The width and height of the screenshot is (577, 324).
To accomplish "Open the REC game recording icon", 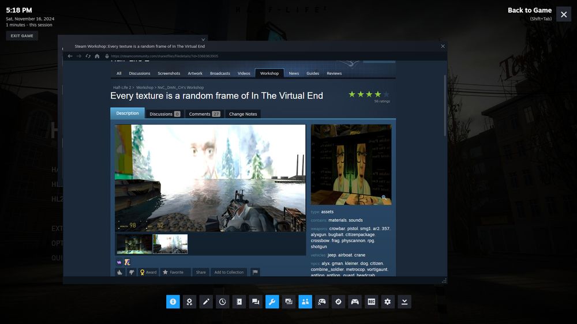I will point(371,302).
